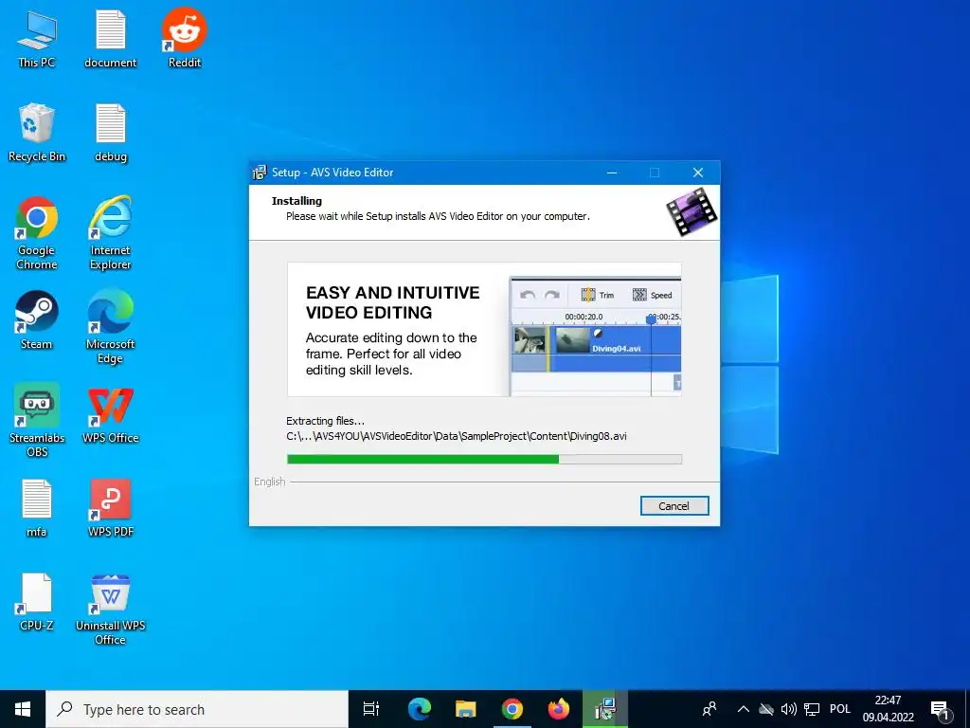The image size is (970, 728).
Task: Open Uninstall WPS Office shortcut
Action: tap(111, 609)
